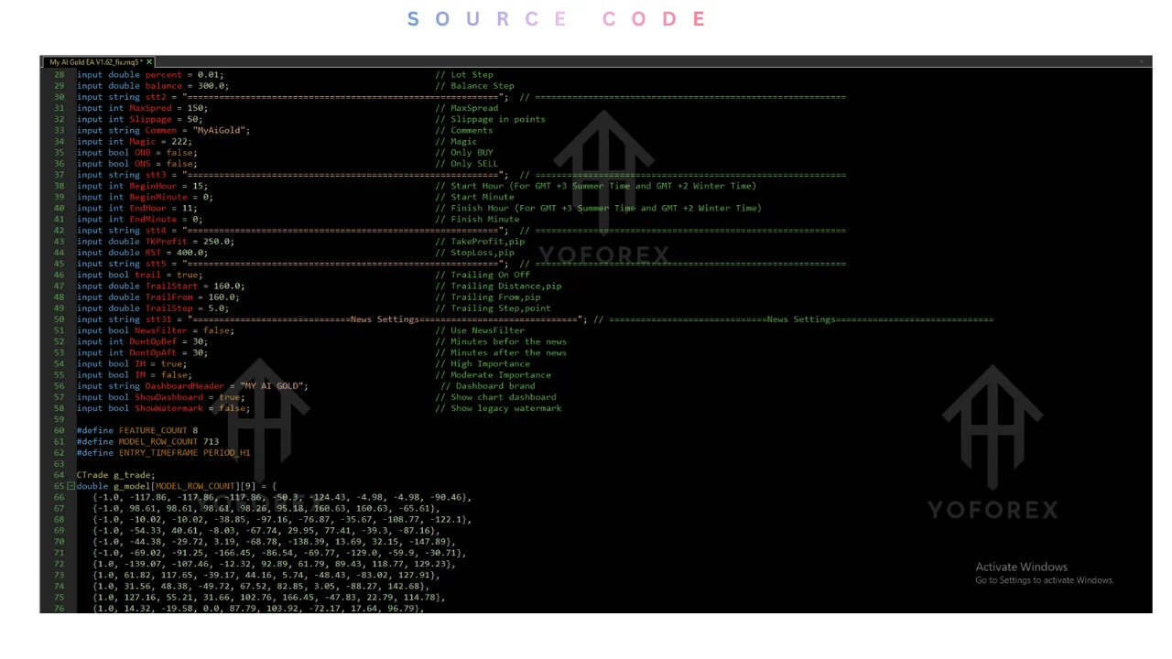Click the '#define FEATURE_COUNT 8' line

click(x=137, y=430)
